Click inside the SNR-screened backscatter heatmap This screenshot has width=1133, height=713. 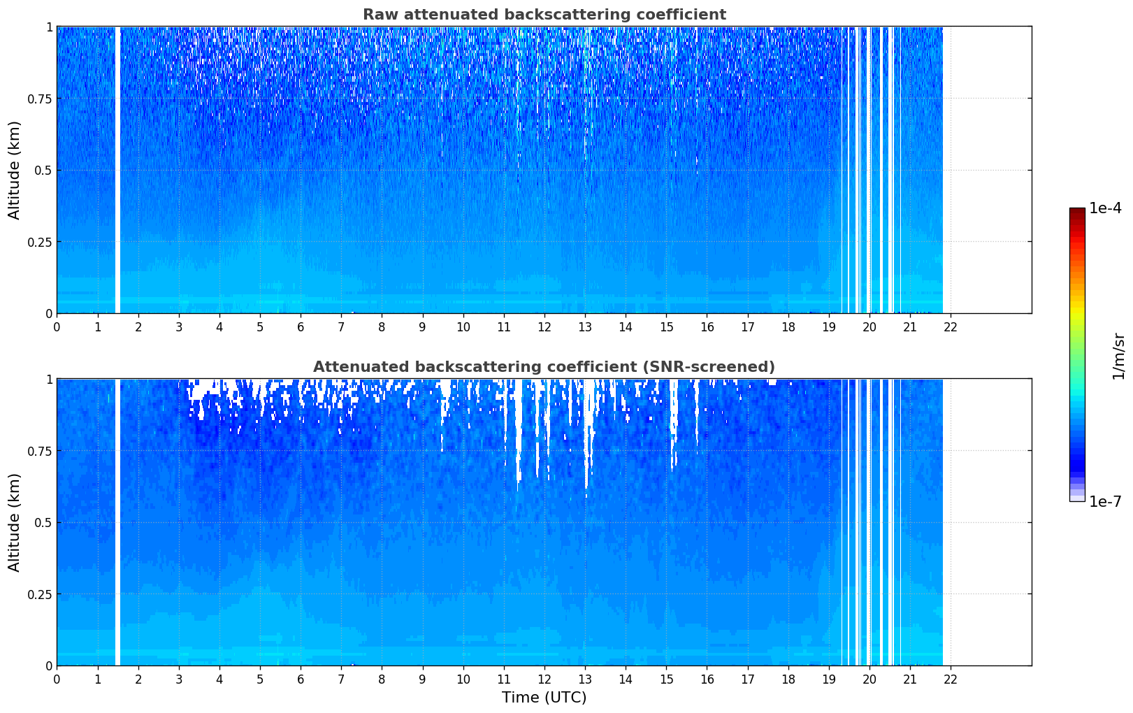pos(544,522)
